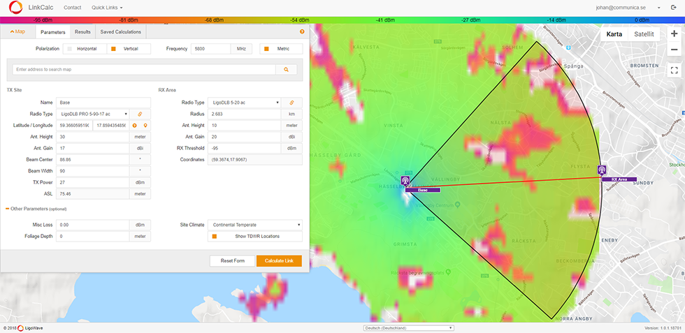Click the ASL field

coord(92,194)
